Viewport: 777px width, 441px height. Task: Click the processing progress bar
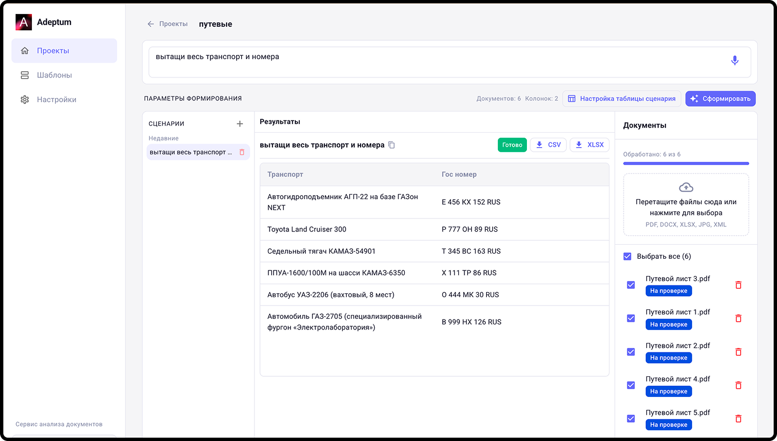point(686,163)
